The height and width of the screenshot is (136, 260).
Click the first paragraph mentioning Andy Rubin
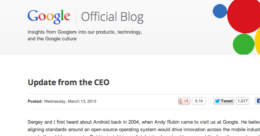(144, 122)
